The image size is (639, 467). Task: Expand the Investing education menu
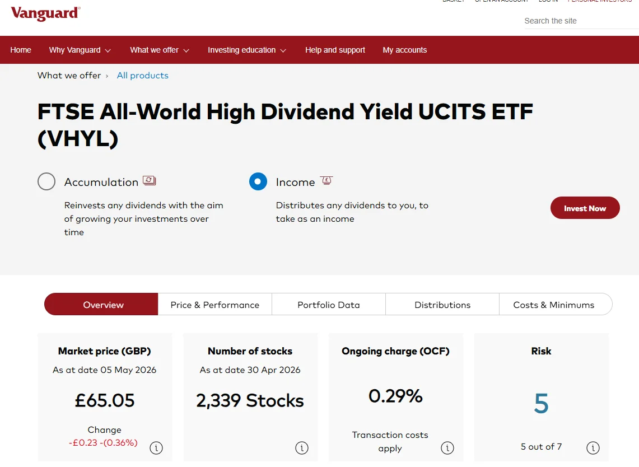click(x=247, y=50)
